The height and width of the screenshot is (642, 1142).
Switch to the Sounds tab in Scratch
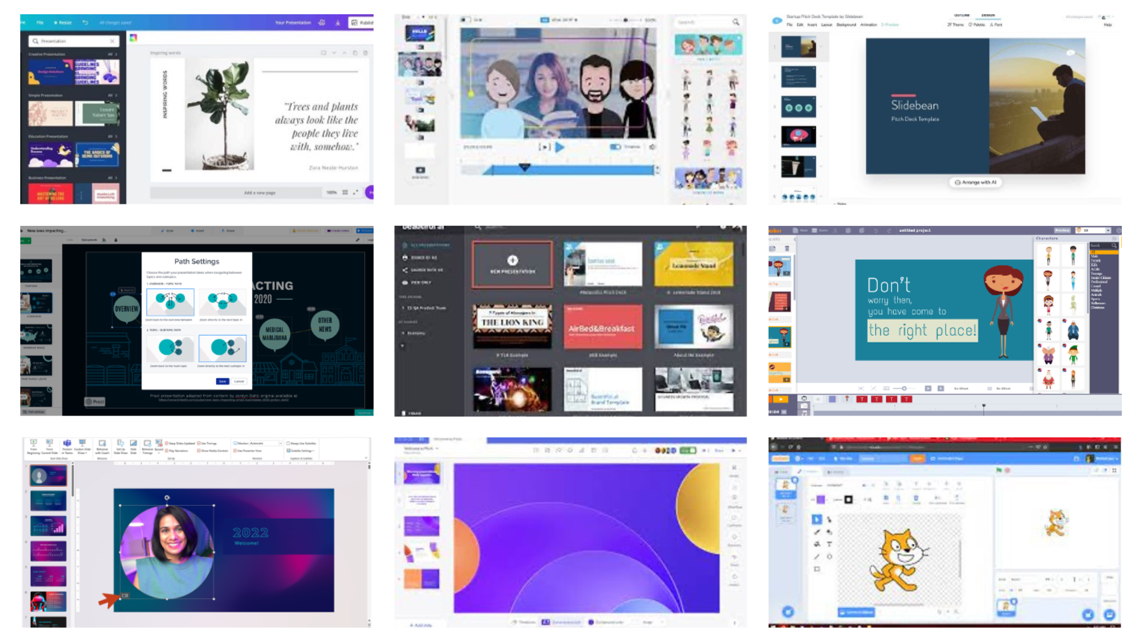[x=834, y=472]
